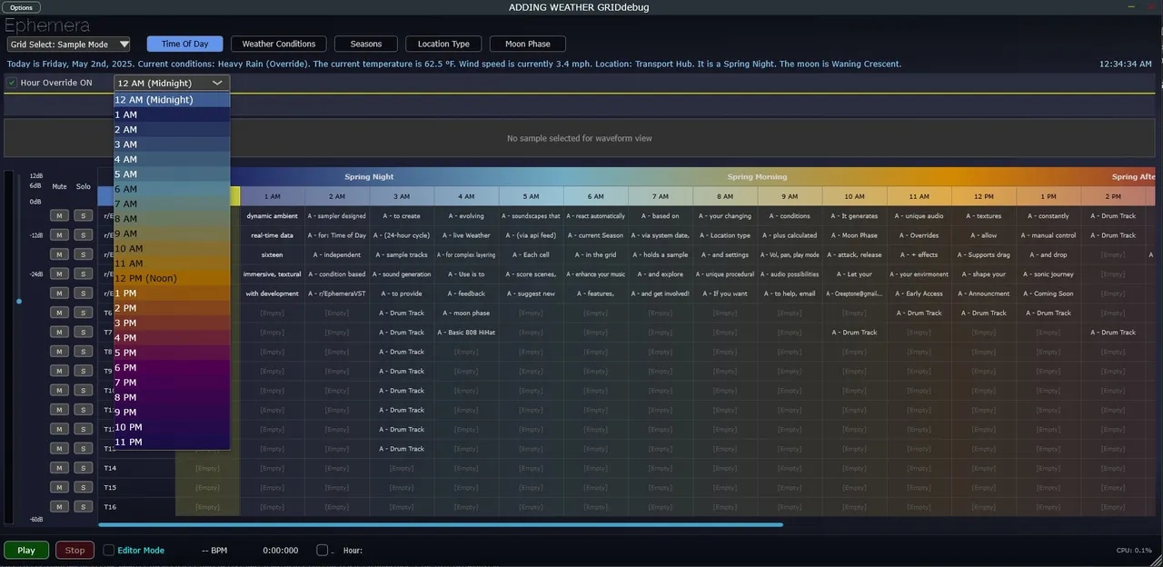
Task: Mute track T14 with its M button
Action: click(x=59, y=468)
